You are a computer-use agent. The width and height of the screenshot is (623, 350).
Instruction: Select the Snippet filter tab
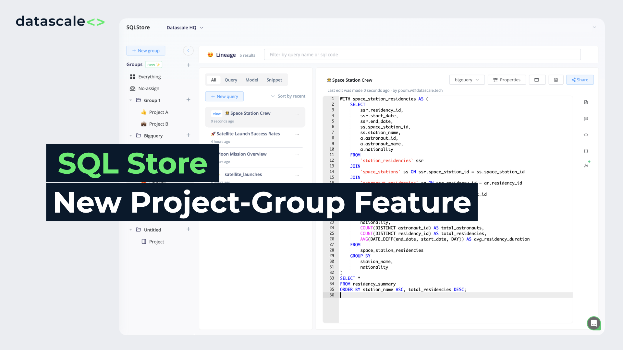click(x=274, y=80)
